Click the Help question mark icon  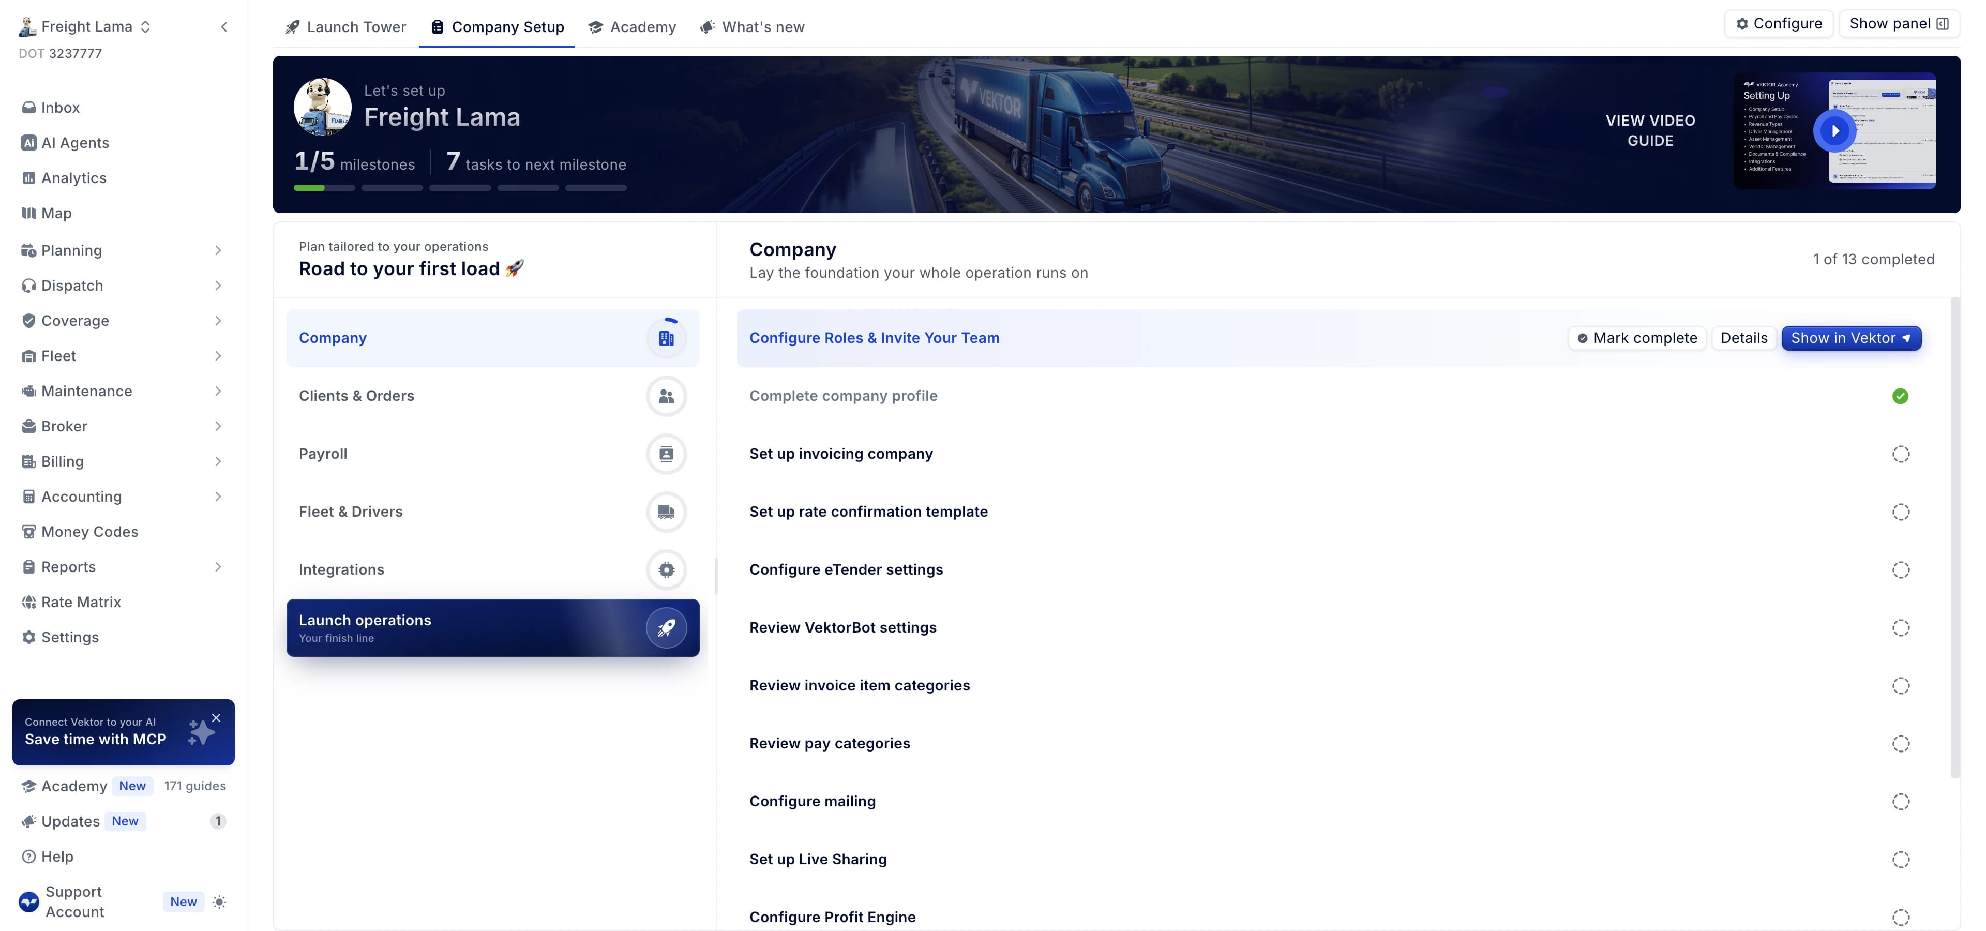pyautogui.click(x=28, y=856)
